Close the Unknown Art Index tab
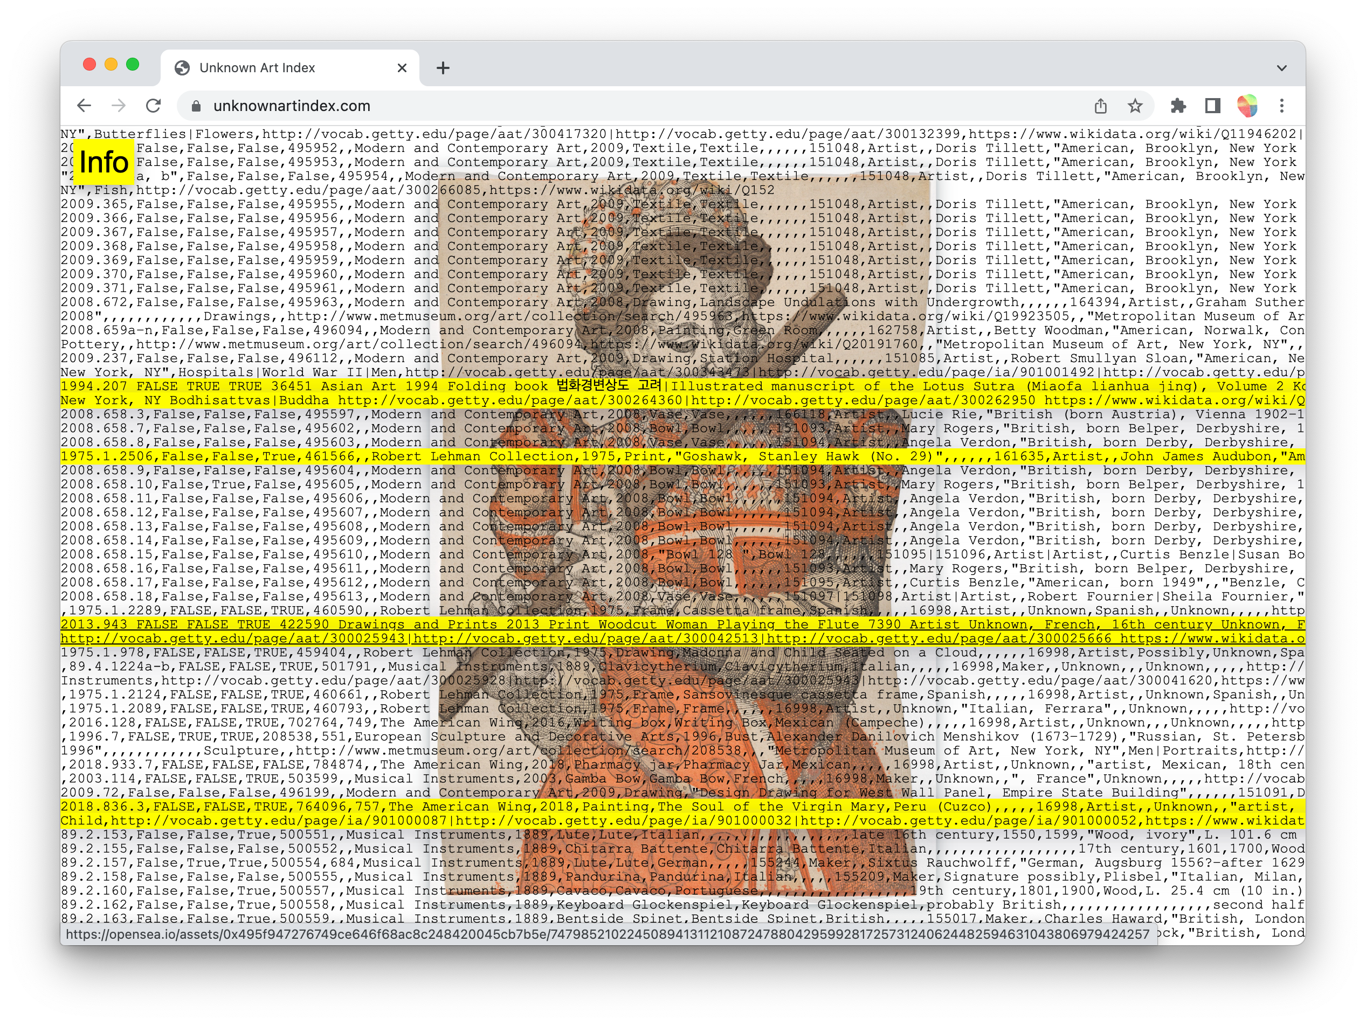The image size is (1366, 1025). 402,68
